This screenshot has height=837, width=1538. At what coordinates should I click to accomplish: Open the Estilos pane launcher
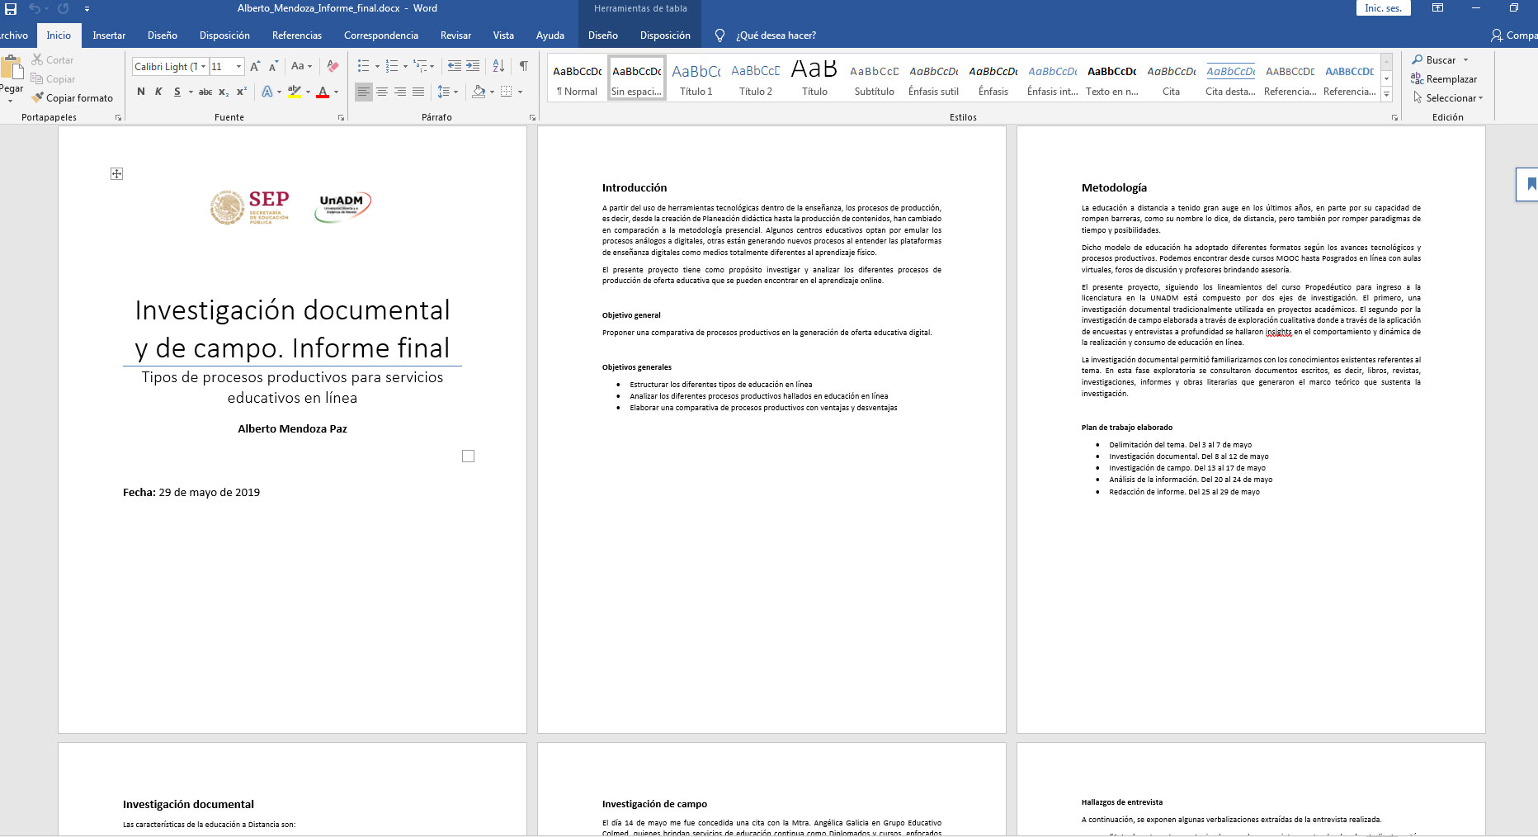pos(1395,118)
